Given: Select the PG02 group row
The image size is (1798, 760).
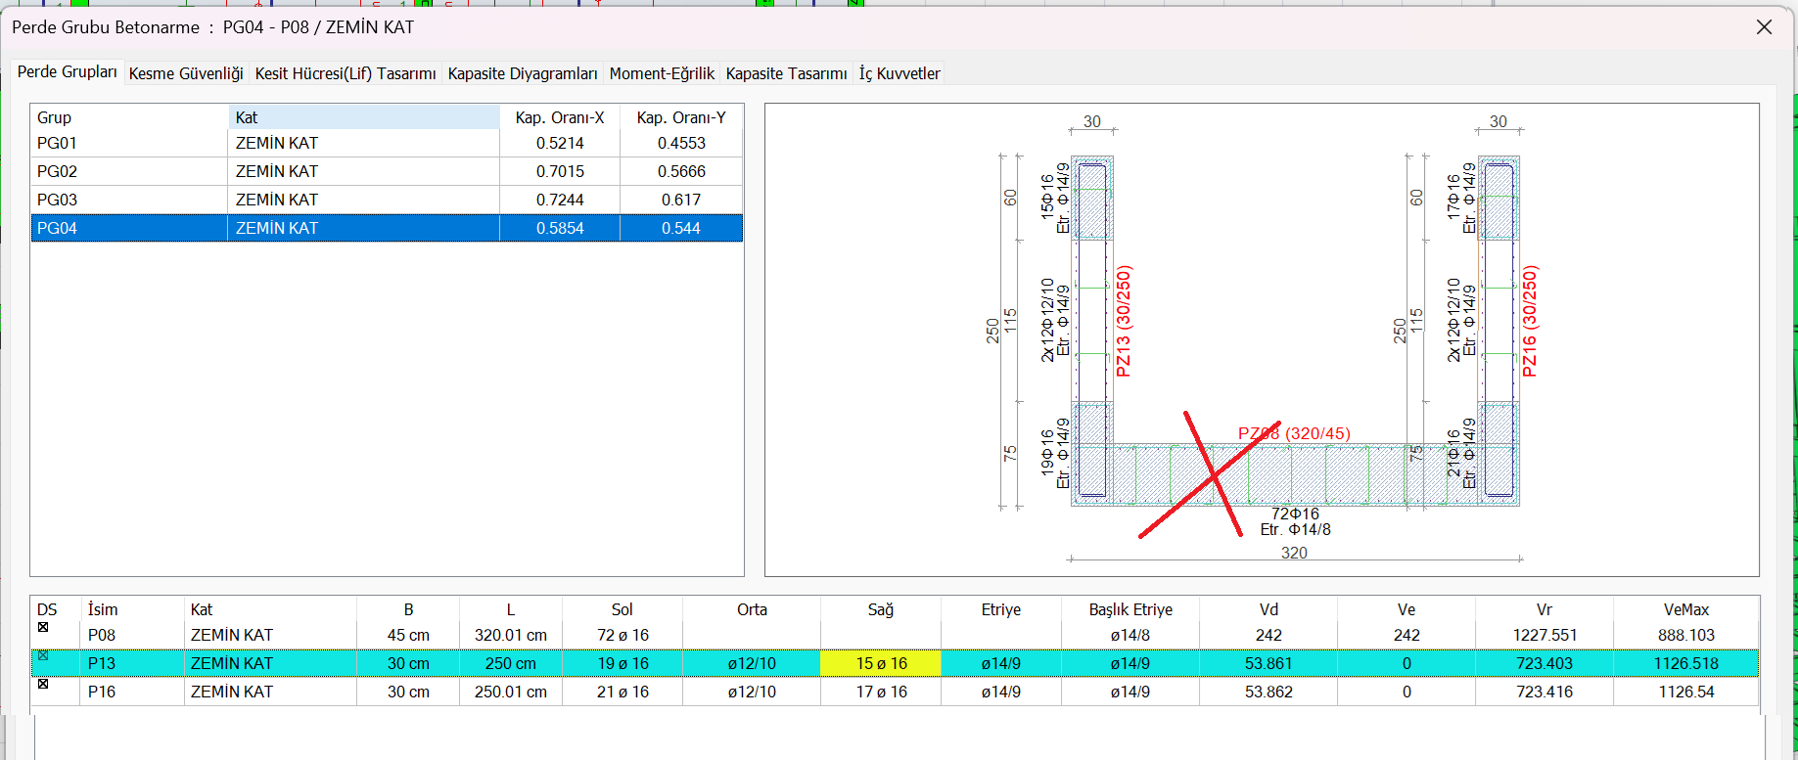Looking at the screenshot, I should [x=58, y=171].
